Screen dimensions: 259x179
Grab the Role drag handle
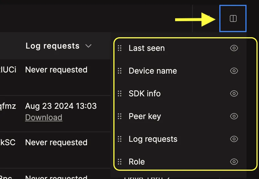point(120,162)
